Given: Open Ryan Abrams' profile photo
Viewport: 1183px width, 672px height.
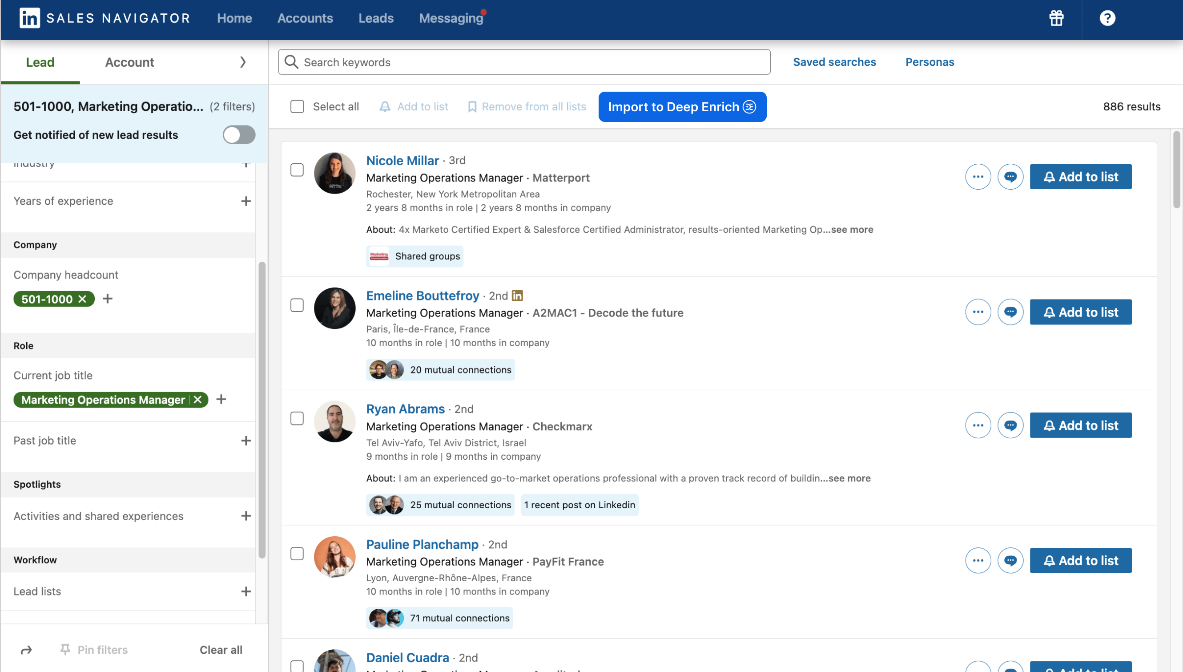Looking at the screenshot, I should pyautogui.click(x=334, y=421).
